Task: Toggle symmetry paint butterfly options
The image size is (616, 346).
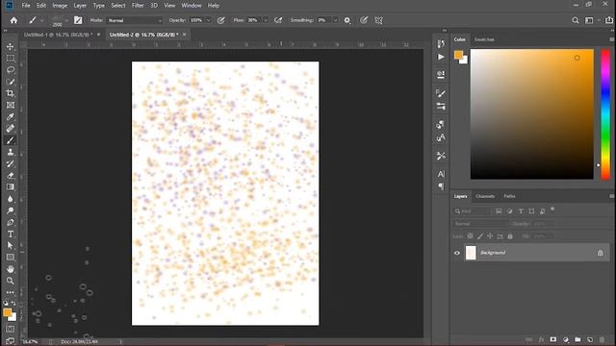Action: tap(378, 20)
